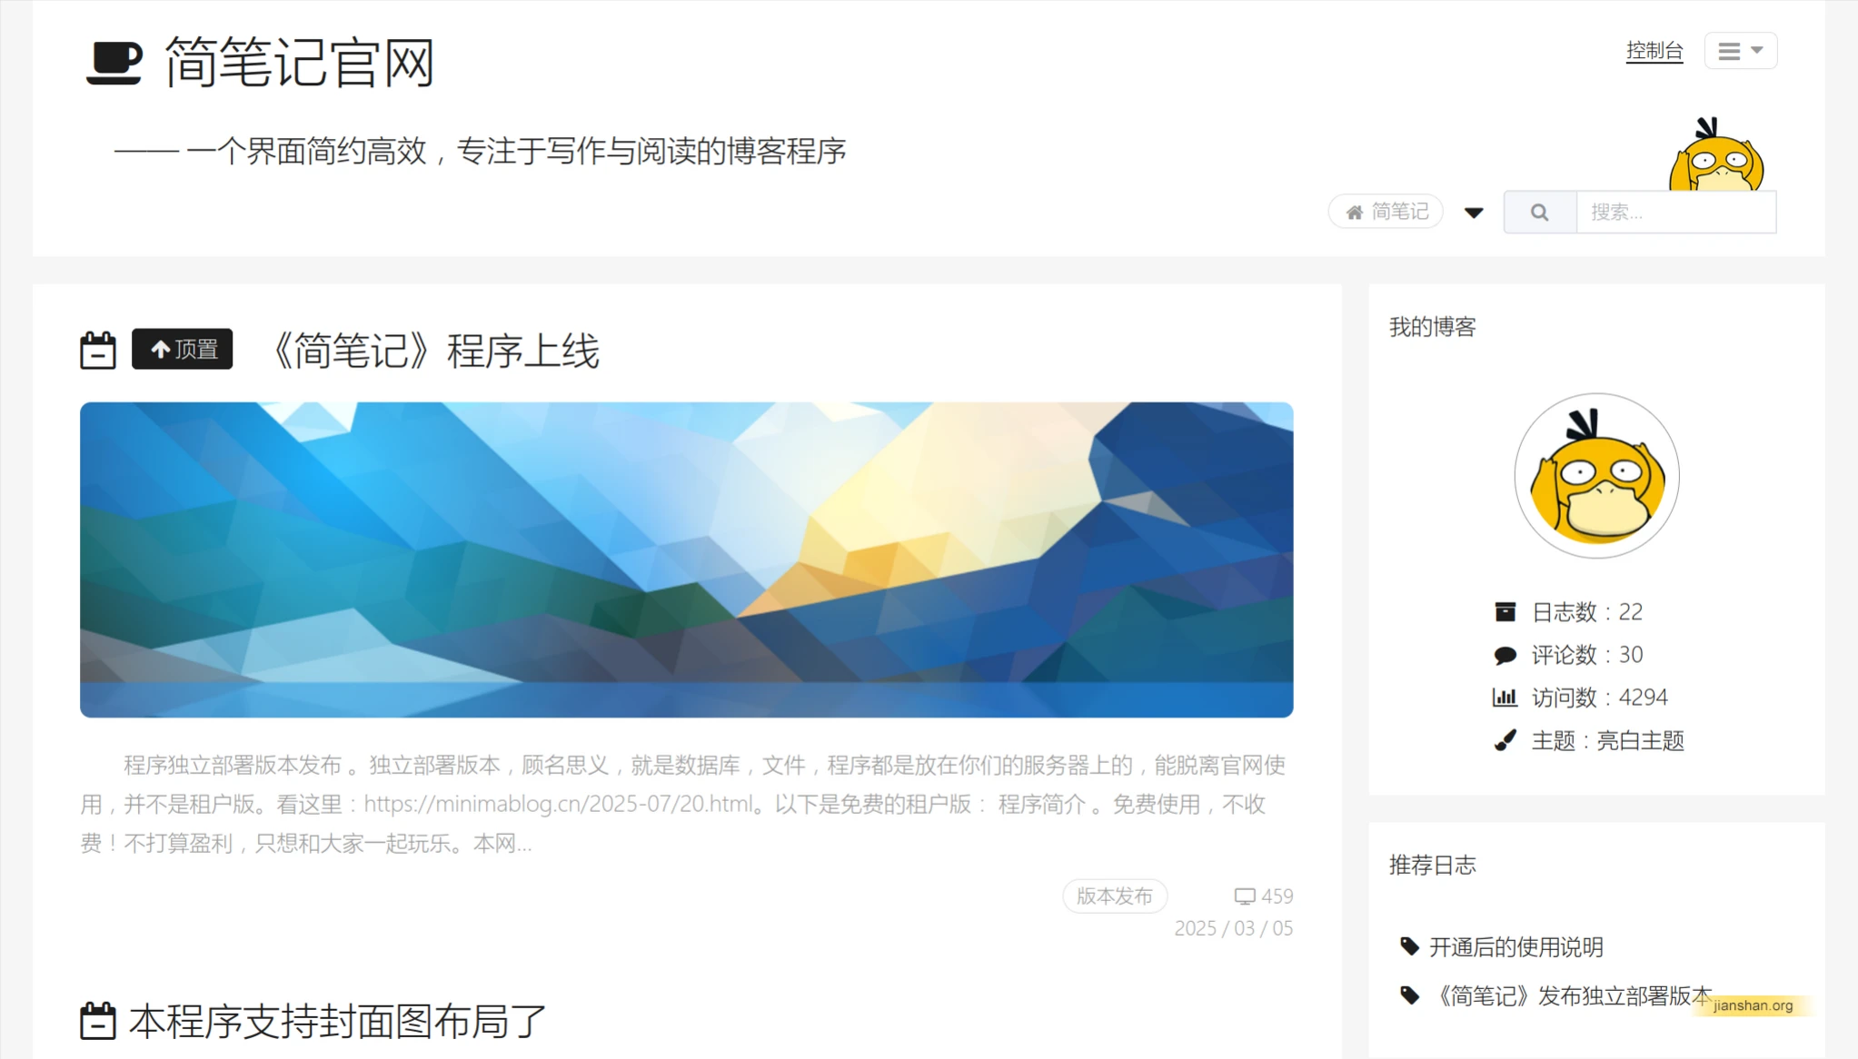Click the 评论数：30 stat
Image resolution: width=1858 pixels, height=1059 pixels.
[x=1586, y=655]
